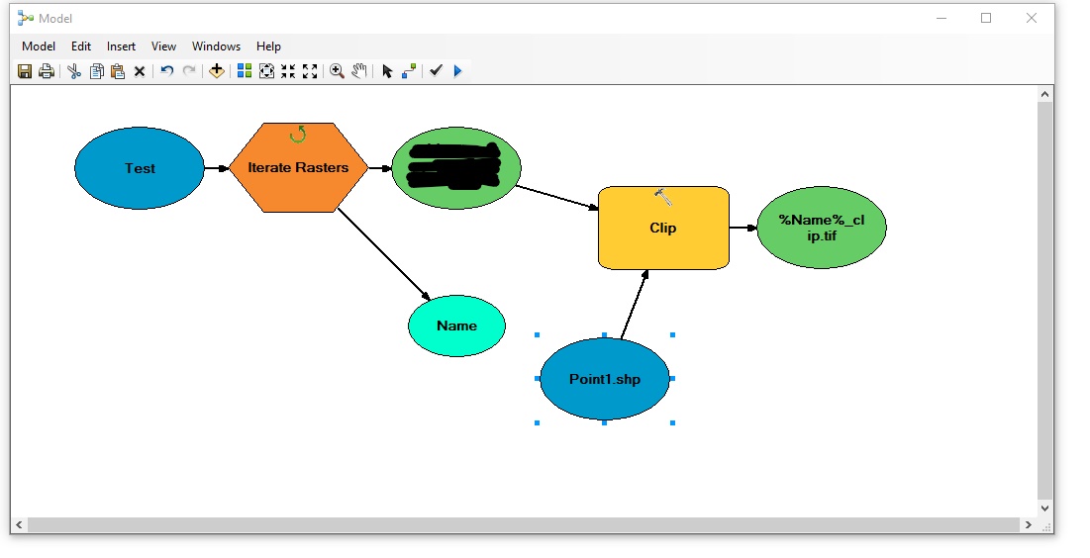Viewport: 1090px width, 558px height.
Task: Cut the selected element with scissors icon
Action: 74,71
